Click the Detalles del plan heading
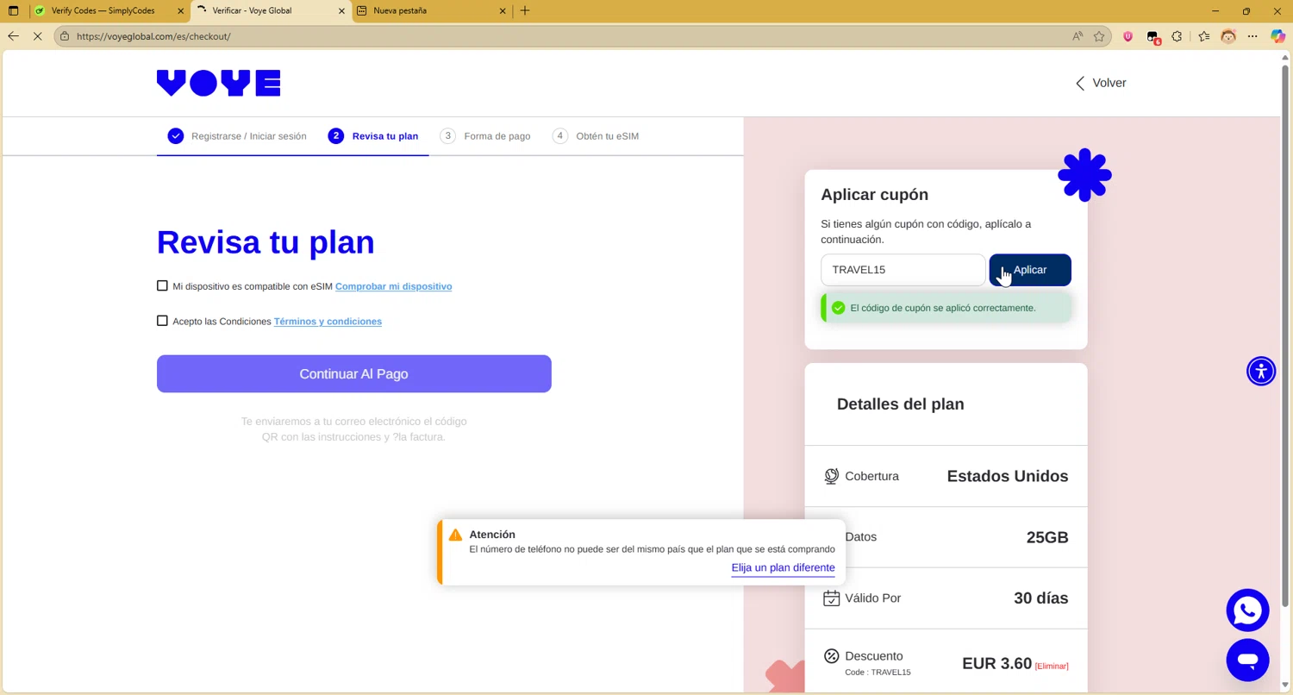1293x695 pixels. click(x=900, y=404)
